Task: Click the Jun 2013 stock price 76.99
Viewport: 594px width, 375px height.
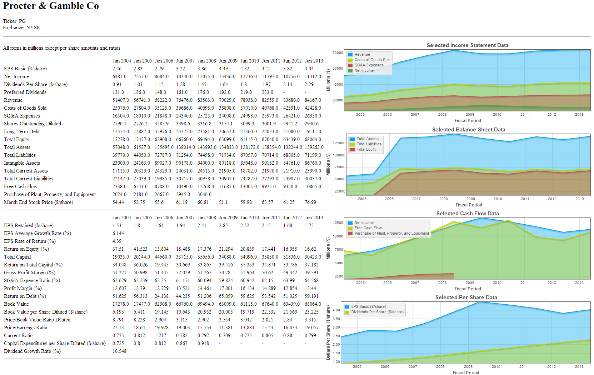Action: [x=310, y=202]
